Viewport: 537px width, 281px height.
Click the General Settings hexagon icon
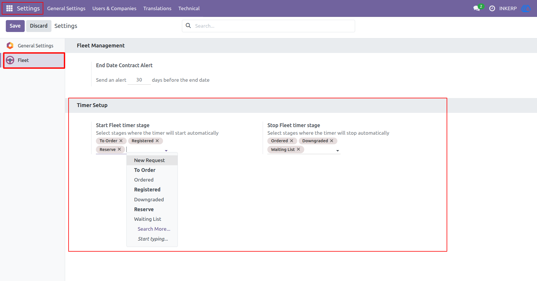tap(10, 46)
